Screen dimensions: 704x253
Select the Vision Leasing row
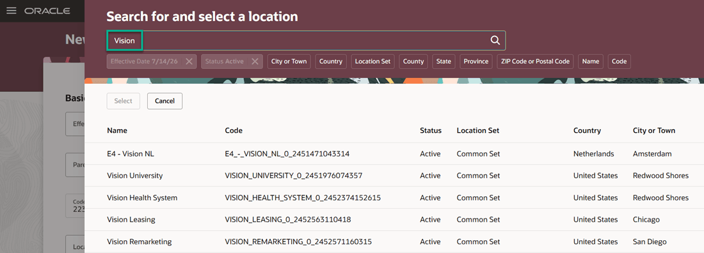tap(394, 220)
